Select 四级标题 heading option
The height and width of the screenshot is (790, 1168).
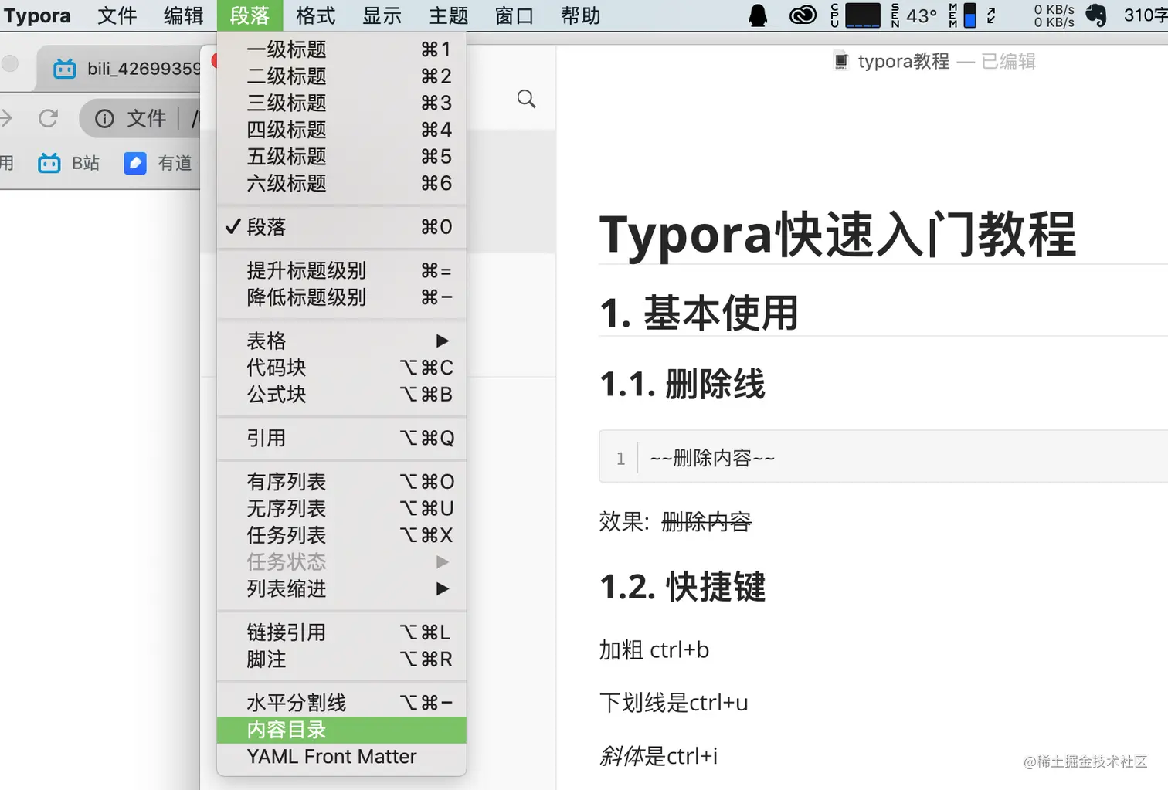click(341, 130)
